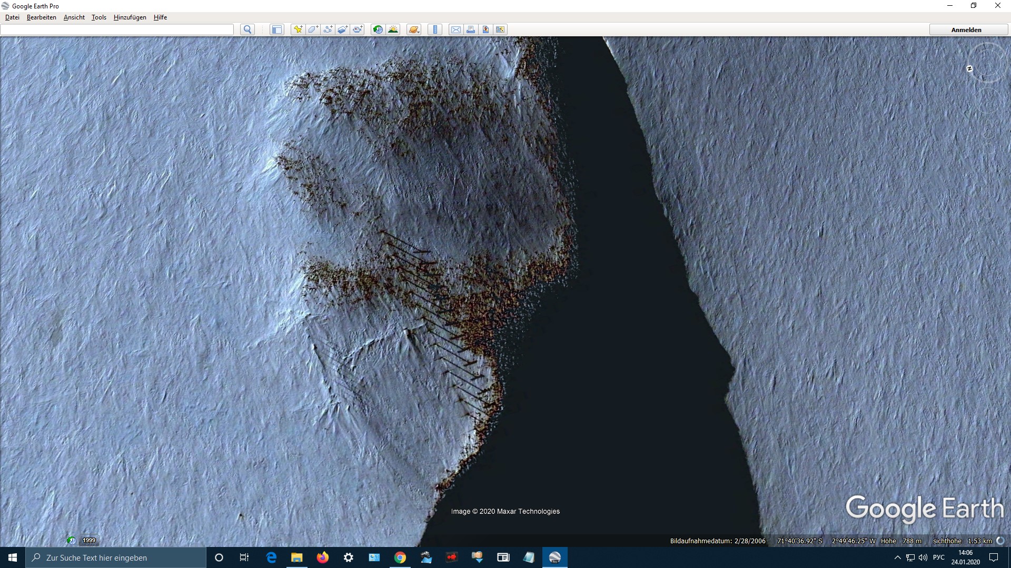Toggle the sidebar panel
This screenshot has width=1011, height=568.
[276, 29]
